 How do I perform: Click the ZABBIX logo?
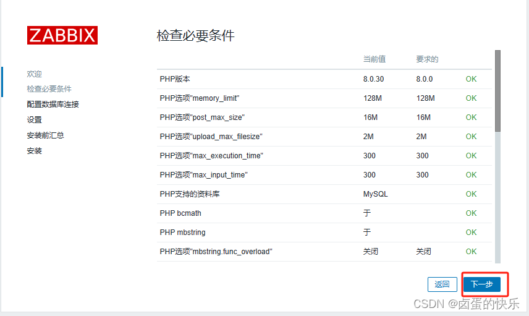click(x=62, y=35)
